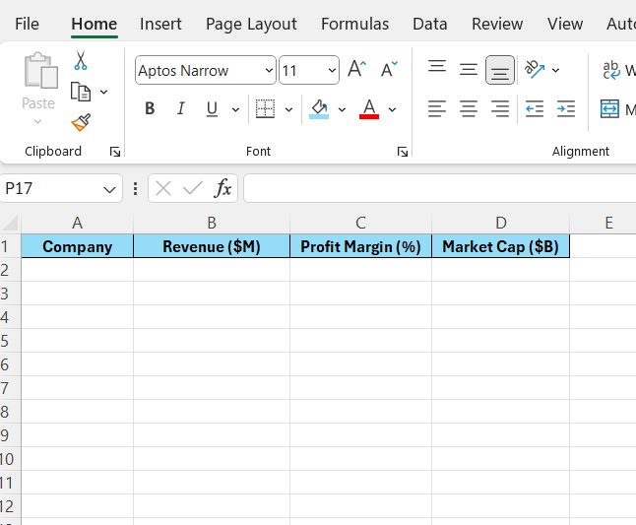Switch to the View tab
This screenshot has height=525, width=636.
coord(565,24)
